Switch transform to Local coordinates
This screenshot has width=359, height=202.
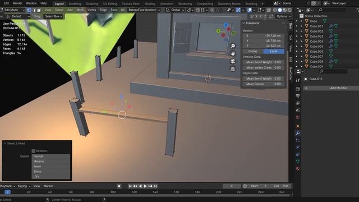(274, 51)
